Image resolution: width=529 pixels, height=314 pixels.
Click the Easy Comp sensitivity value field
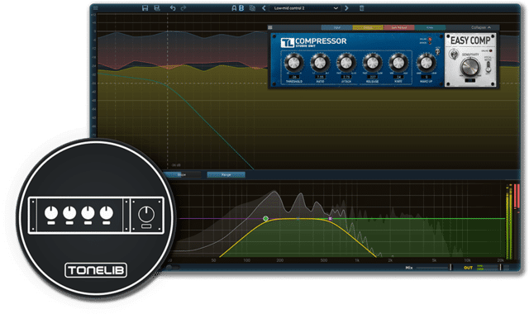click(x=469, y=80)
